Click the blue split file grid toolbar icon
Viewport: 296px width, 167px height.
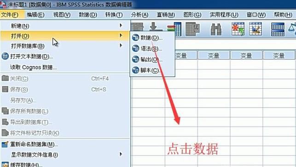[x=278, y=29]
